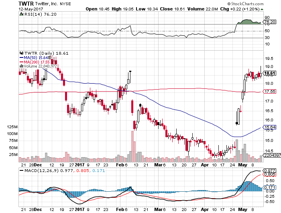
Task: Click the green up arrow beside Chg
Action: click(x=262, y=8)
